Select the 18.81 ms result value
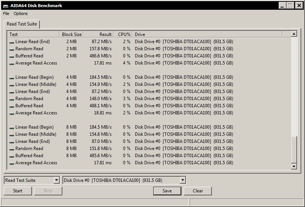Screen dimensions: 305x207 [x=103, y=113]
